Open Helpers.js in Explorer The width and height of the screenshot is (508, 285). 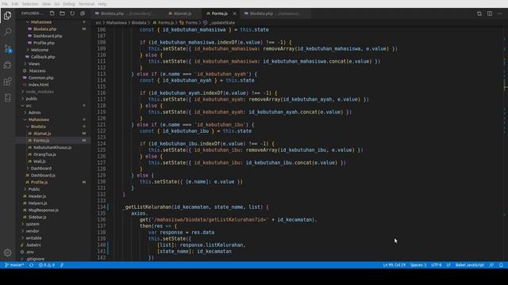pyautogui.click(x=37, y=203)
